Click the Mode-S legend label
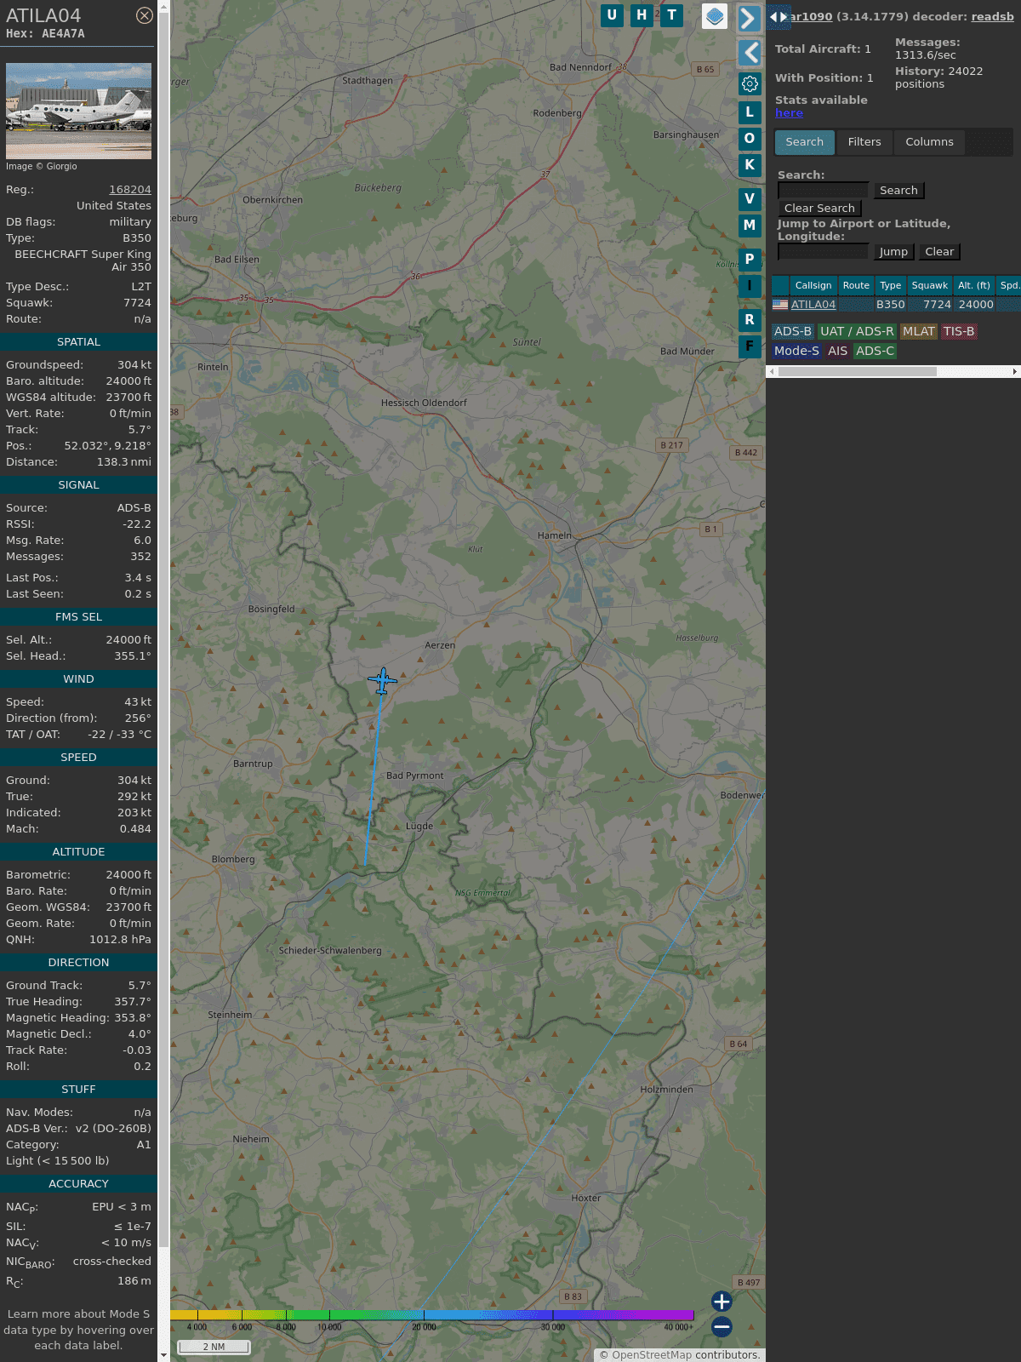This screenshot has width=1021, height=1362. [796, 351]
